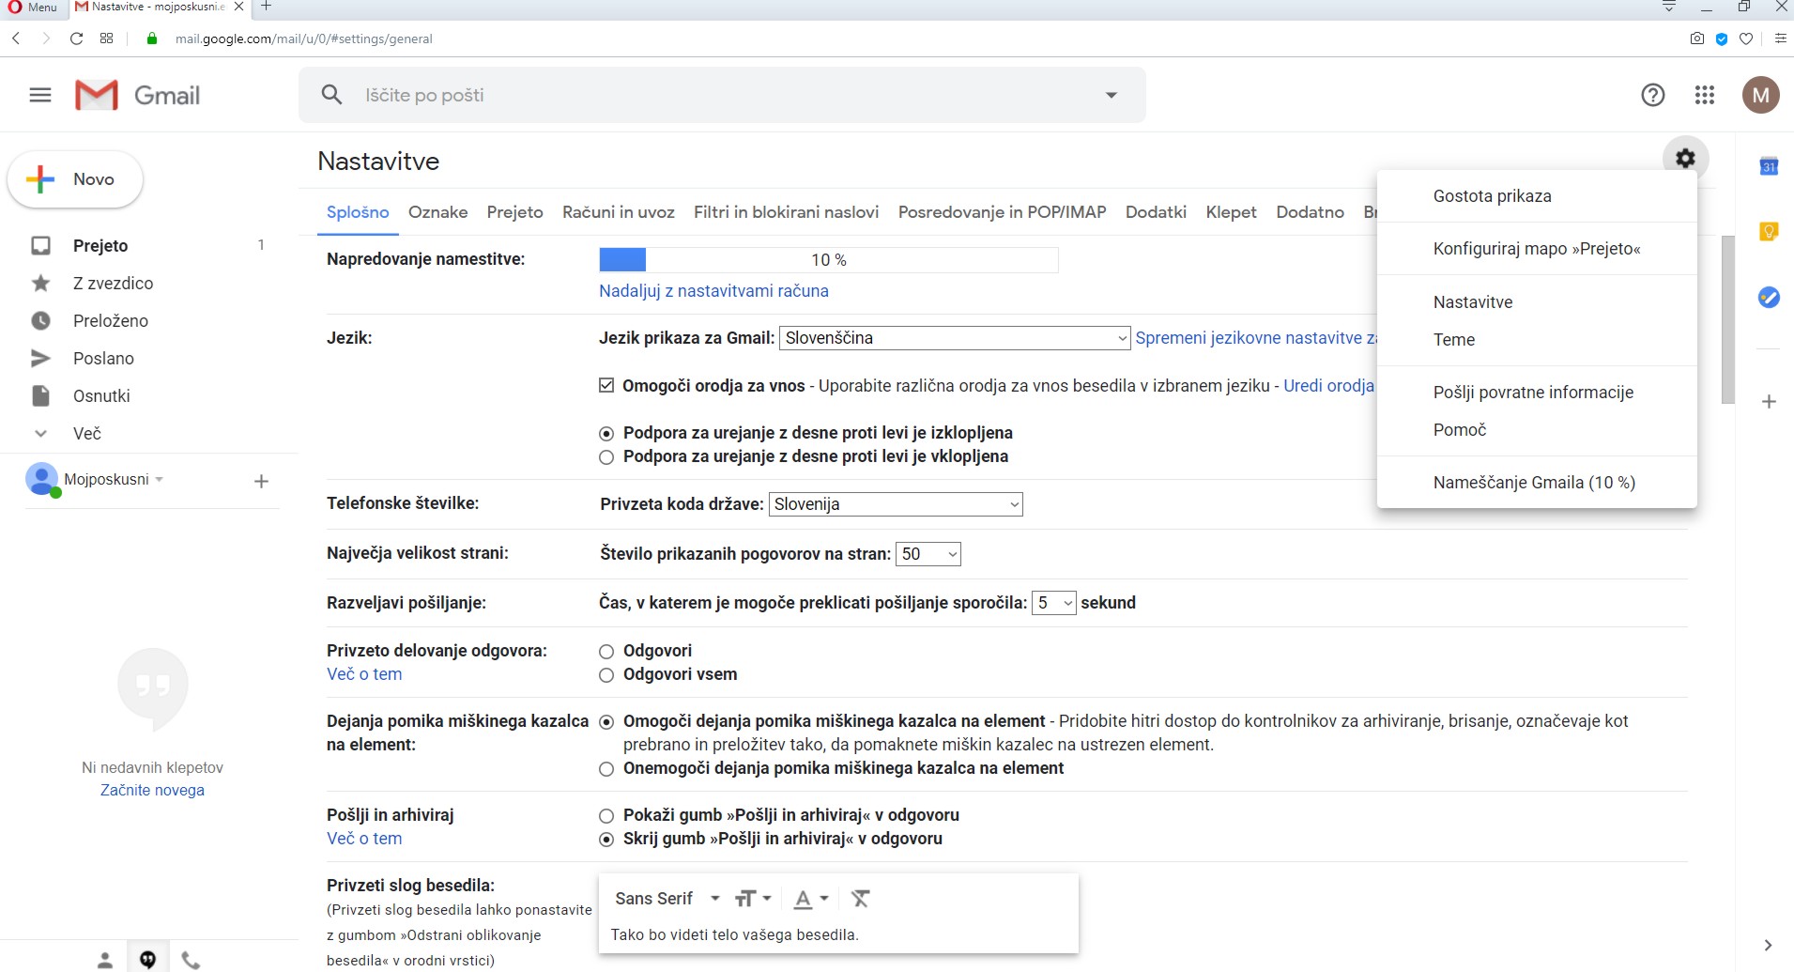
Task: Choose Teme from the settings menu
Action: 1453,340
